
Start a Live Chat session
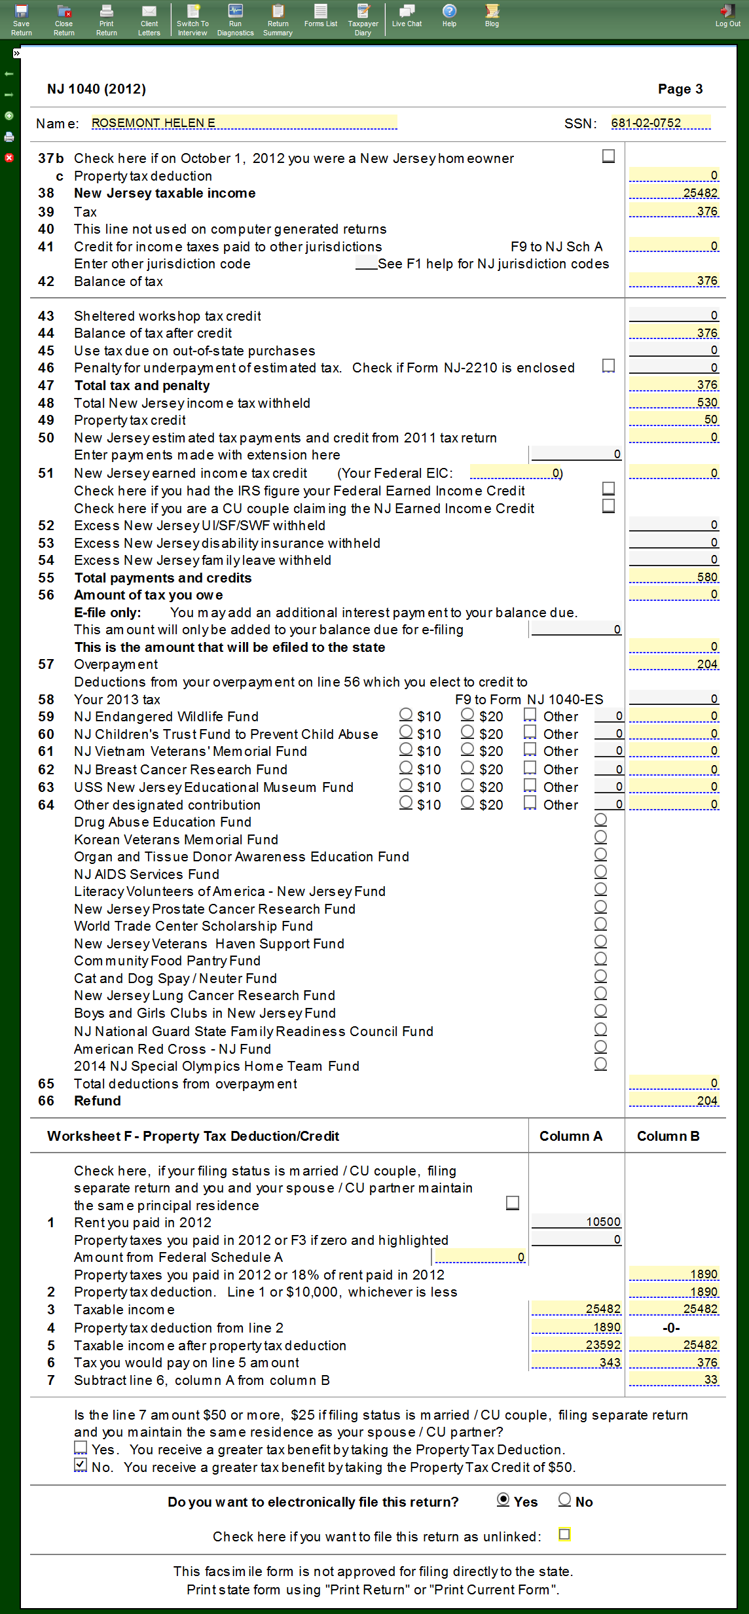(x=407, y=16)
